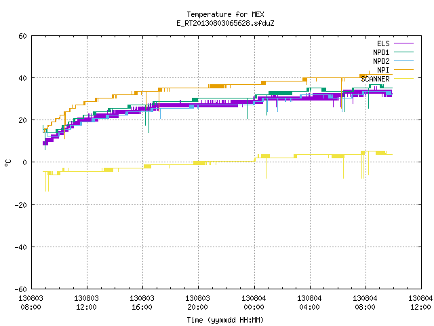
Task: Select the SCANNER legend label
Action: coord(375,79)
